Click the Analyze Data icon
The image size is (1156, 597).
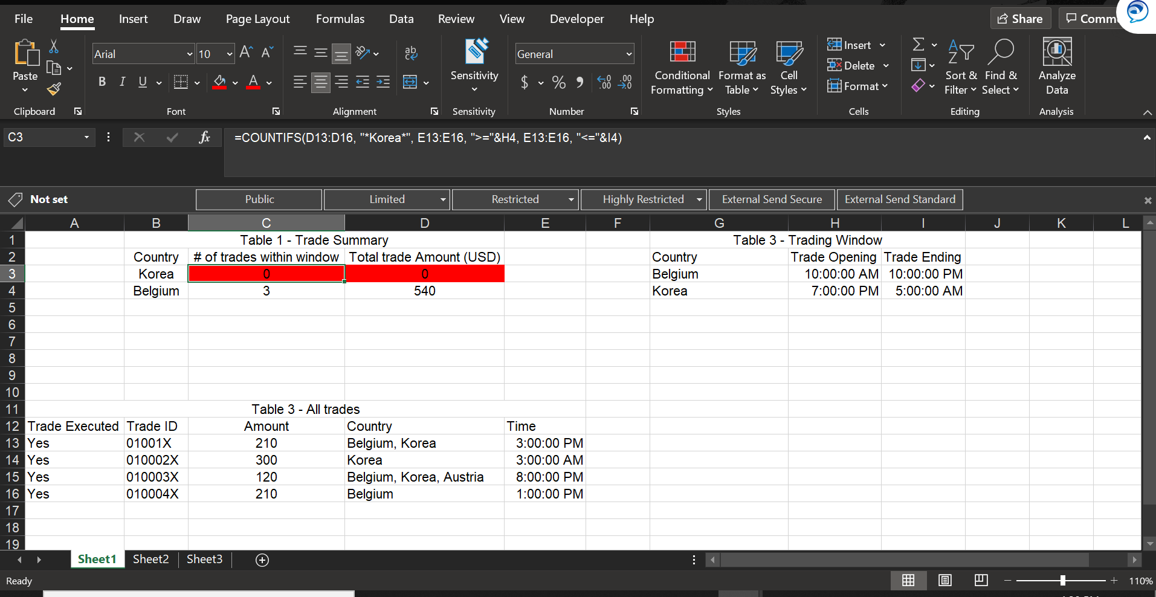1057,68
